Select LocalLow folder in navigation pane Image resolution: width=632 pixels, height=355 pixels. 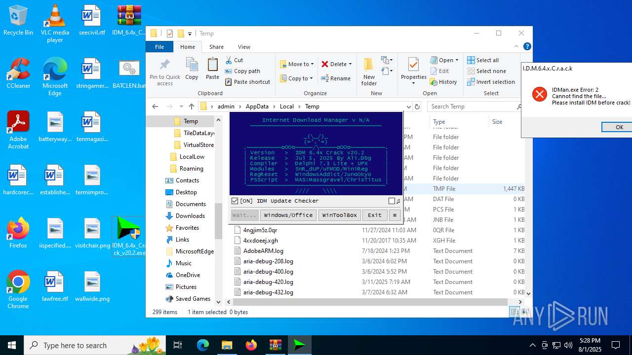pyautogui.click(x=192, y=157)
